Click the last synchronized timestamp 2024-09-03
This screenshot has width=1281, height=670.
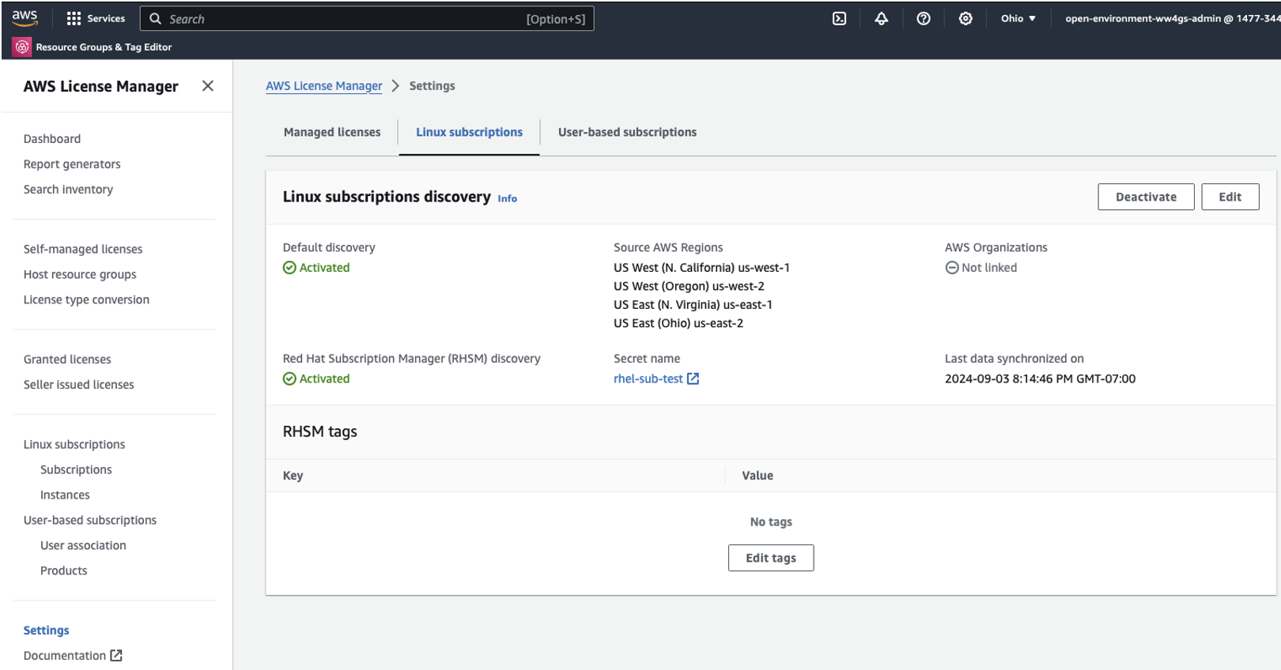(1040, 378)
